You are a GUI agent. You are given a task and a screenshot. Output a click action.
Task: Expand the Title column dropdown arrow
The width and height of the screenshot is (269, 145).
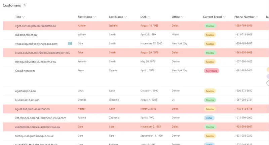click(x=24, y=17)
